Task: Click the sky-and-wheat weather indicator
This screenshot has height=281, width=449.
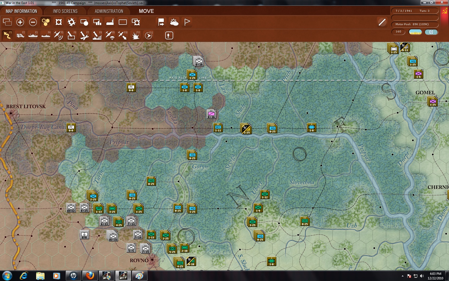Action: pos(415,32)
